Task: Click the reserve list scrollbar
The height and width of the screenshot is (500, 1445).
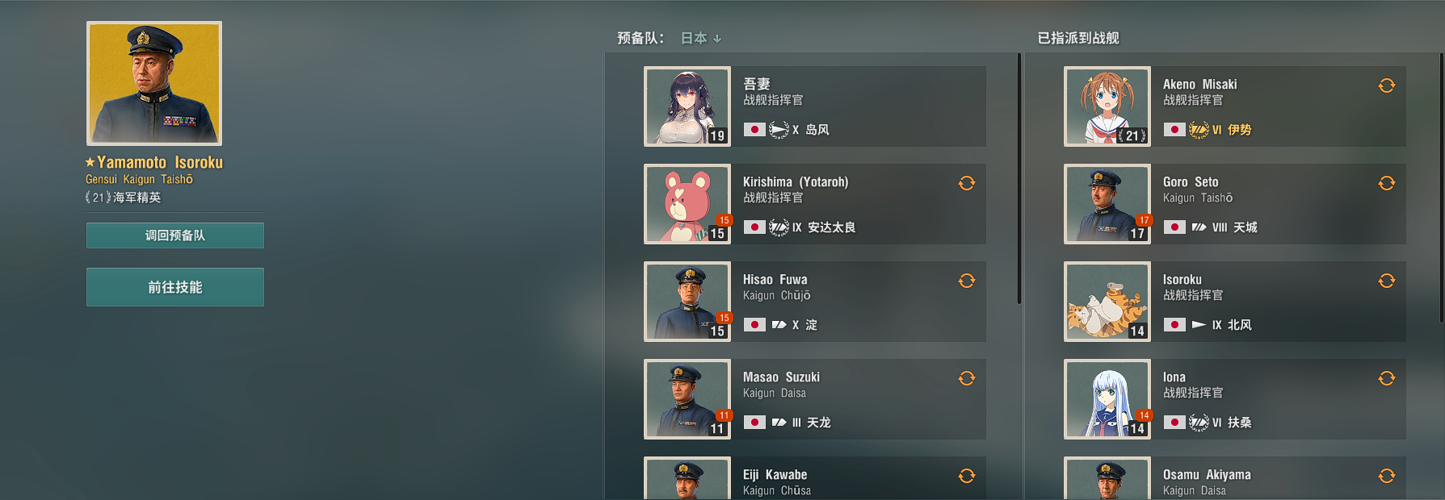Action: point(1019,179)
